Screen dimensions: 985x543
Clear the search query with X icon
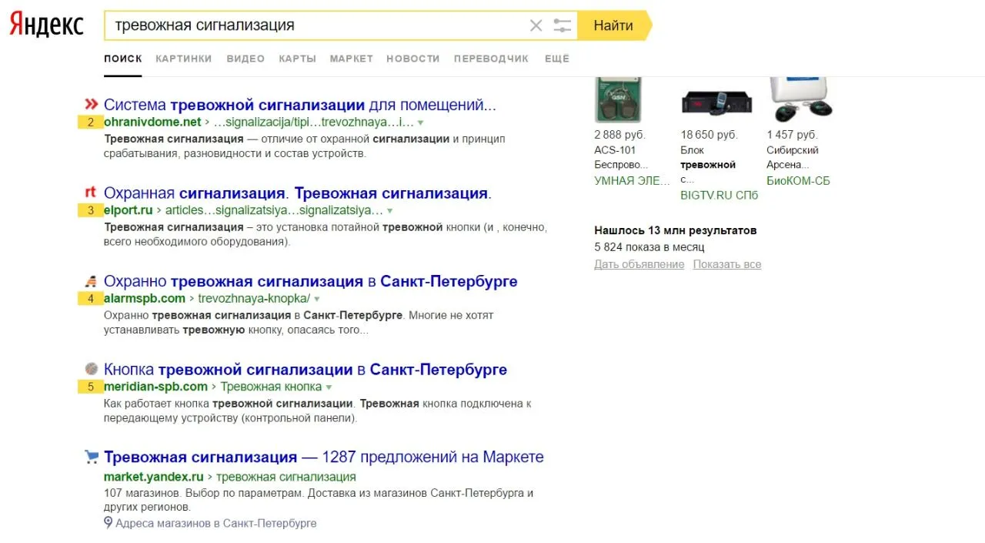click(536, 25)
